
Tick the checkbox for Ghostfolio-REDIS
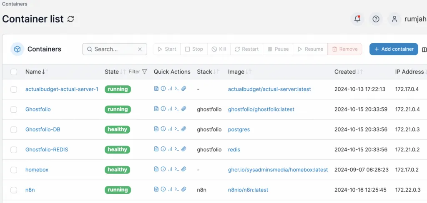(x=14, y=150)
